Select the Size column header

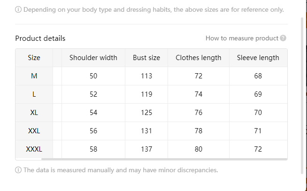[34, 58]
